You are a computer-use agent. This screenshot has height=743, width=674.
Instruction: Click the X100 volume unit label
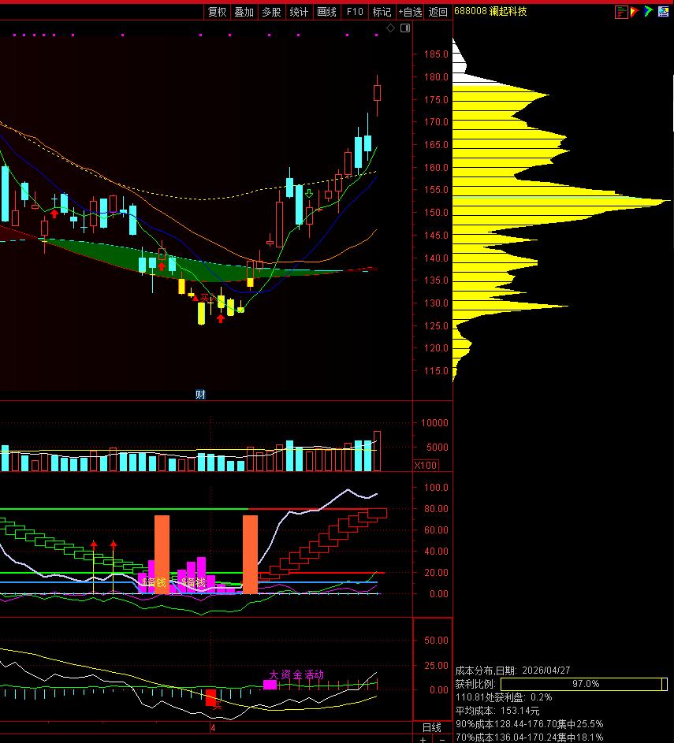(426, 466)
